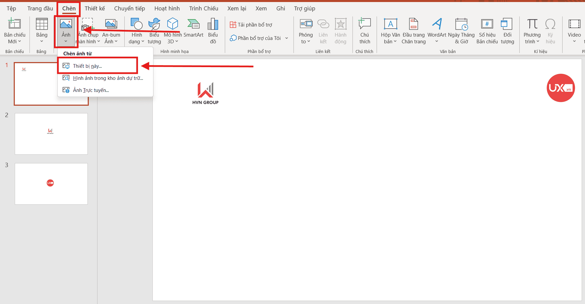The height and width of the screenshot is (304, 585).
Task: Click Tải phần bổ trợ button
Action: [x=251, y=24]
